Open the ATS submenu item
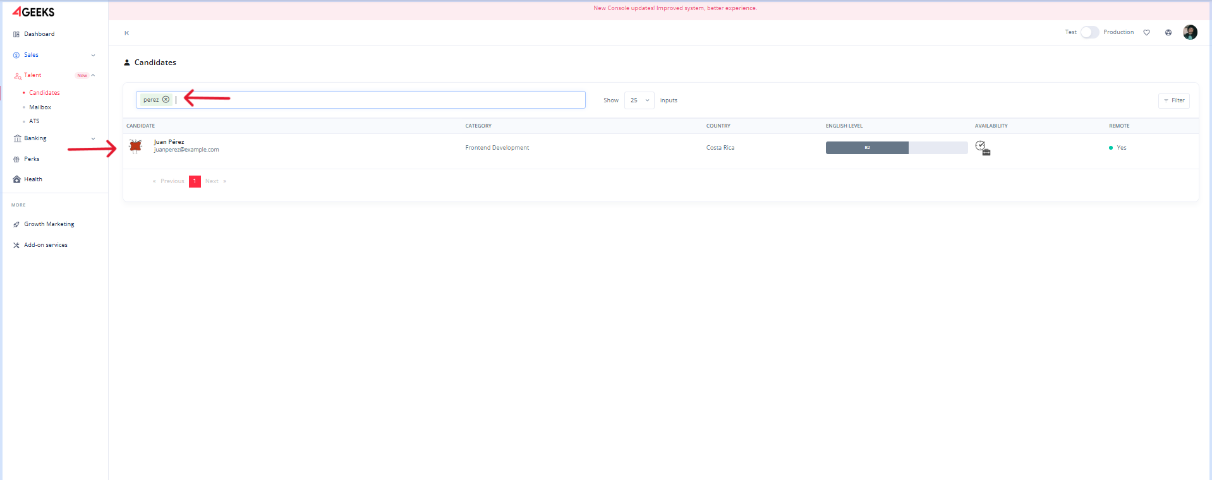Viewport: 1212px width, 480px height. pyautogui.click(x=34, y=121)
